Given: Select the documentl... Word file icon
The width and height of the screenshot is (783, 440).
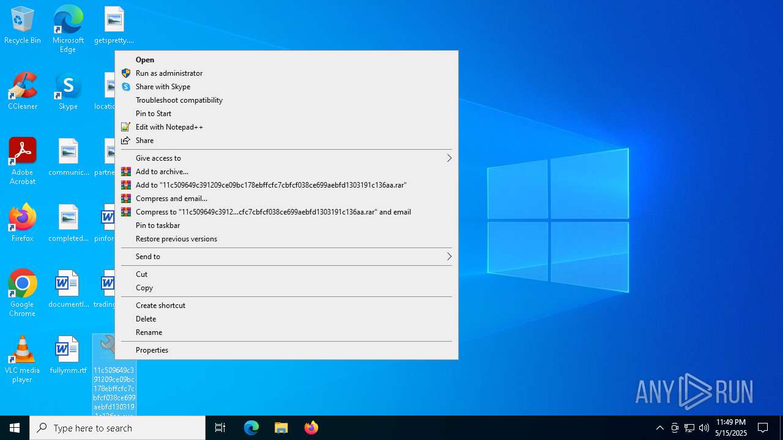Looking at the screenshot, I should [x=69, y=290].
